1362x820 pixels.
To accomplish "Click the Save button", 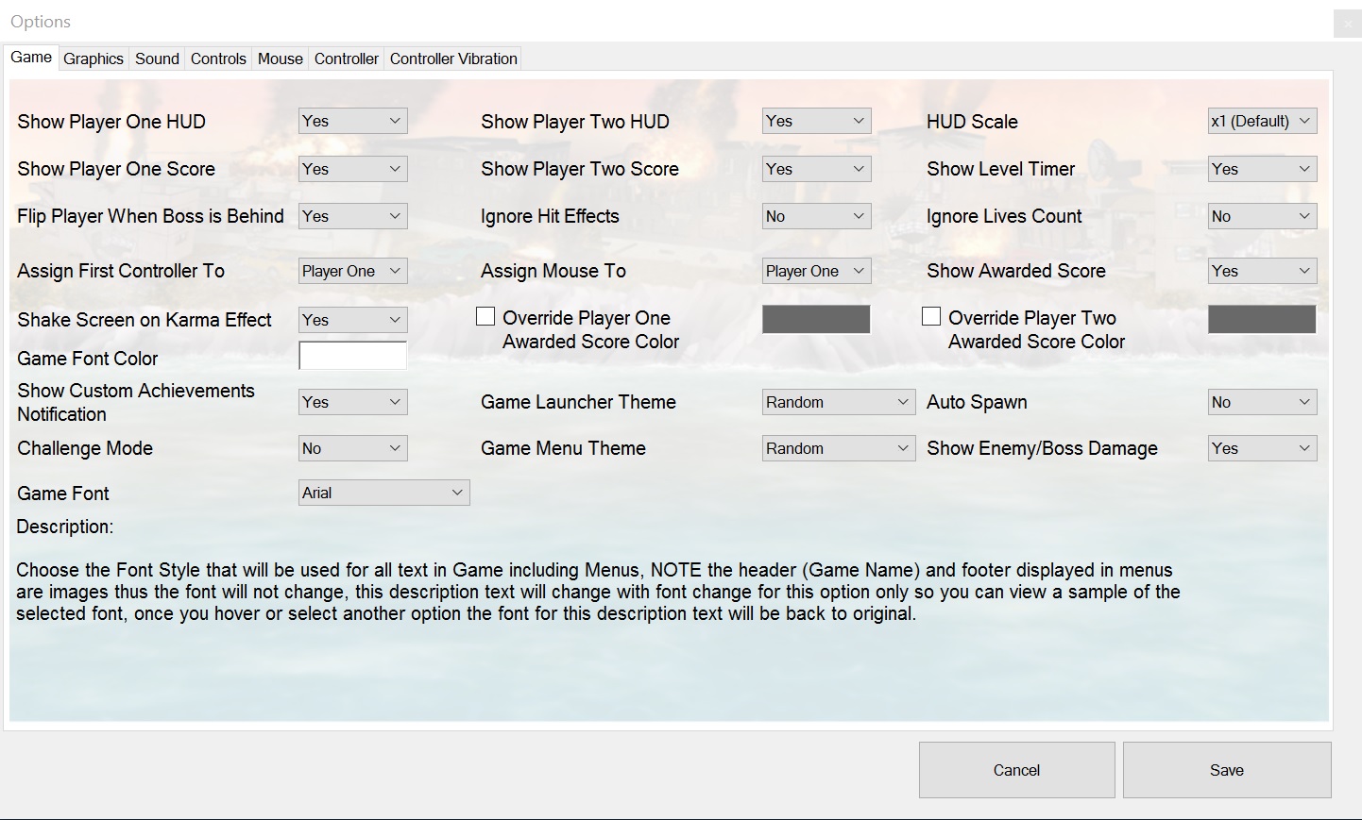I will 1226,769.
